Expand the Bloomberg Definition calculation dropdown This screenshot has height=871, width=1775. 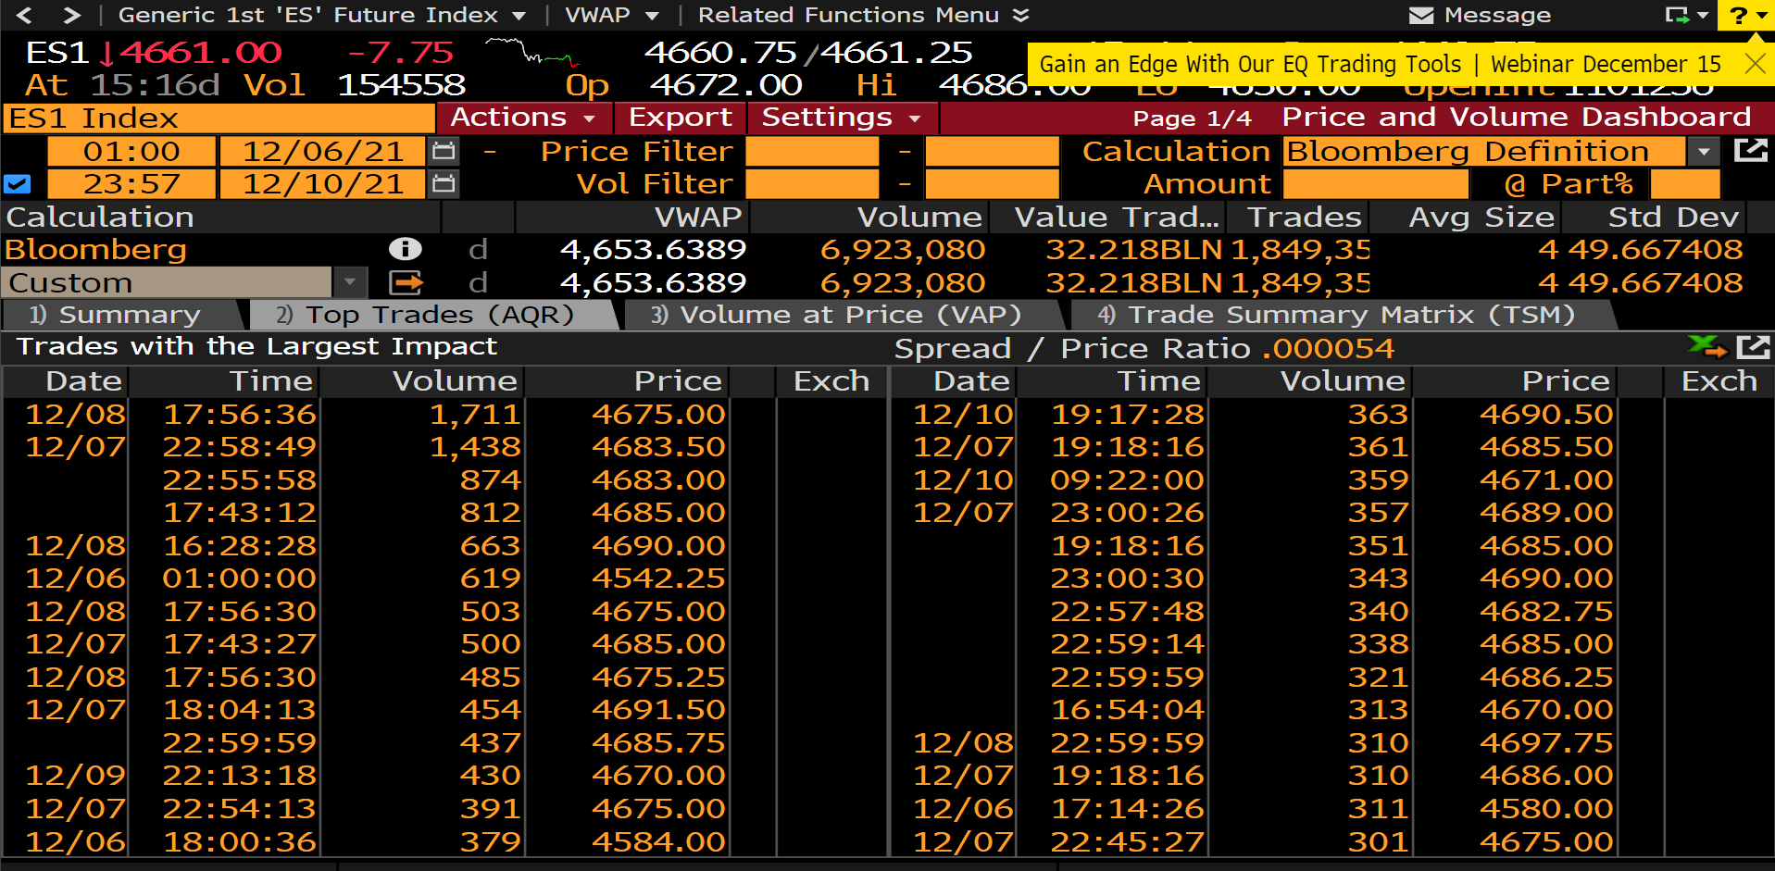(1703, 151)
